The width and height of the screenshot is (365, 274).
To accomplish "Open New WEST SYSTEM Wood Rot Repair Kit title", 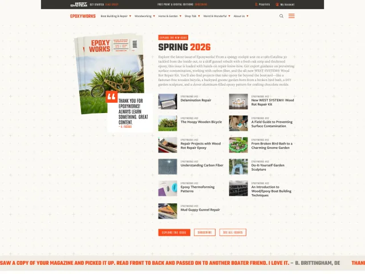I will (x=273, y=102).
